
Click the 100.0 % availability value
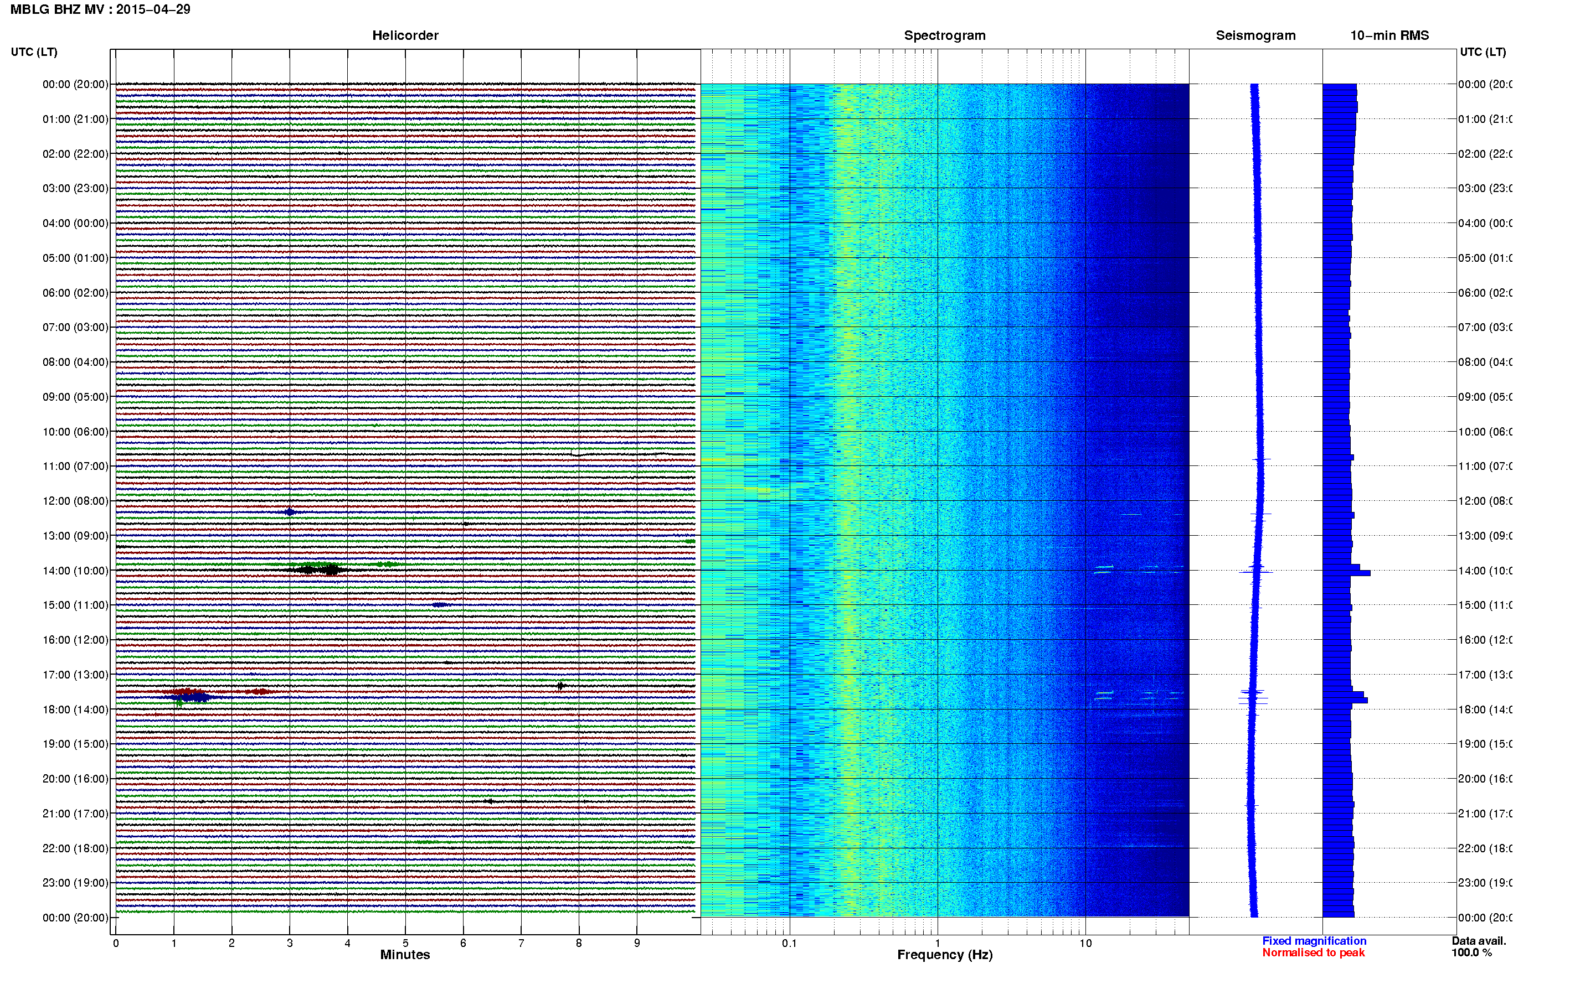1471,953
